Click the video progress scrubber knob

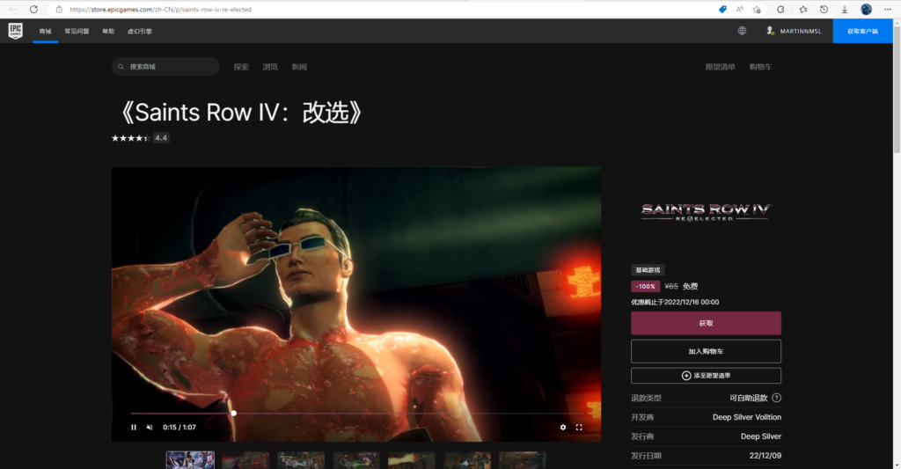234,414
